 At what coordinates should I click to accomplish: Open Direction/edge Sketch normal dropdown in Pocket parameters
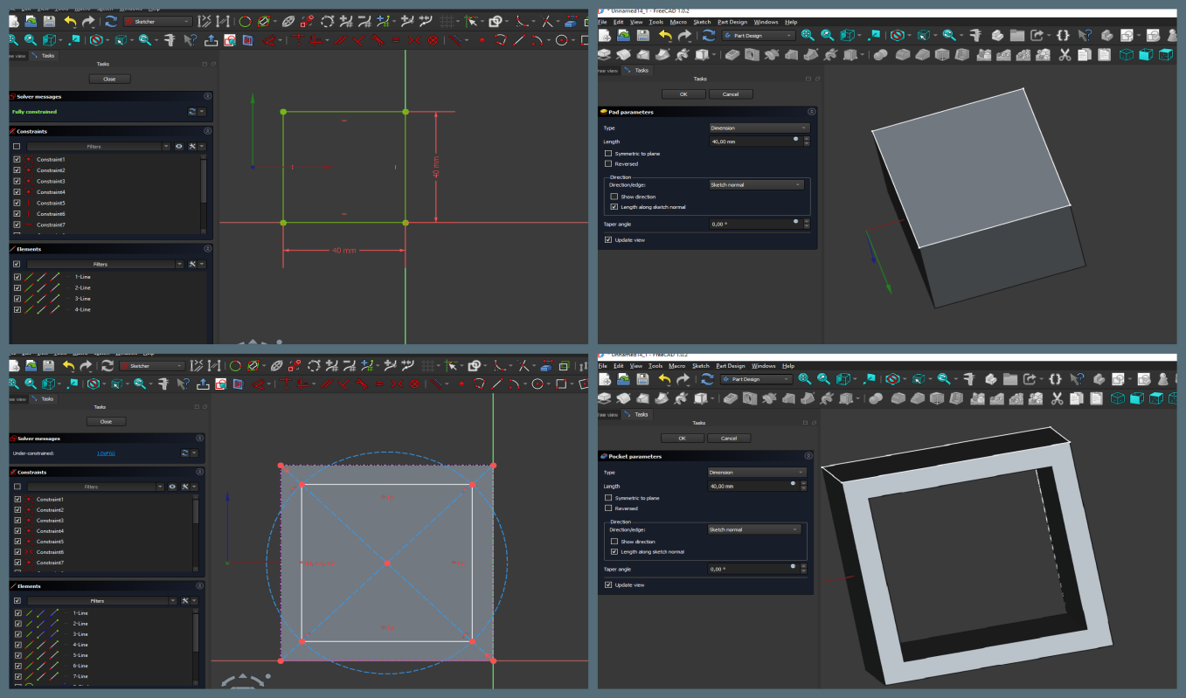click(x=754, y=529)
